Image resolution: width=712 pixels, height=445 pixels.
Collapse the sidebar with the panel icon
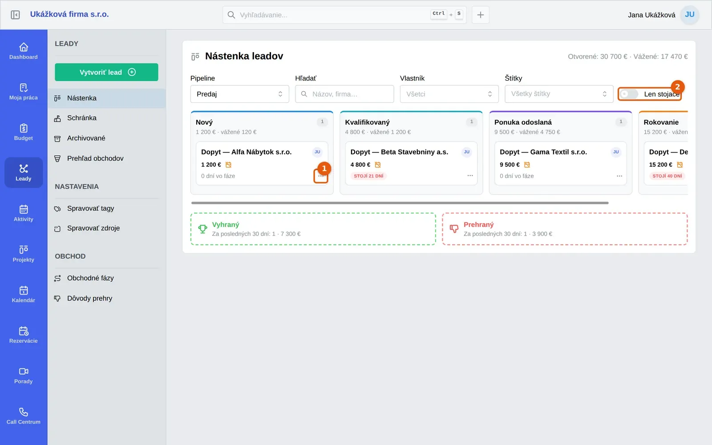pyautogui.click(x=15, y=15)
